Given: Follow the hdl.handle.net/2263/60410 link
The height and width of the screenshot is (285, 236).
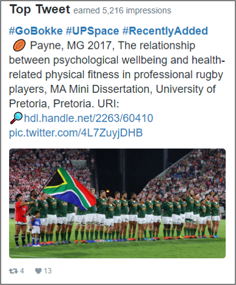Looking at the screenshot, I should click(x=88, y=118).
